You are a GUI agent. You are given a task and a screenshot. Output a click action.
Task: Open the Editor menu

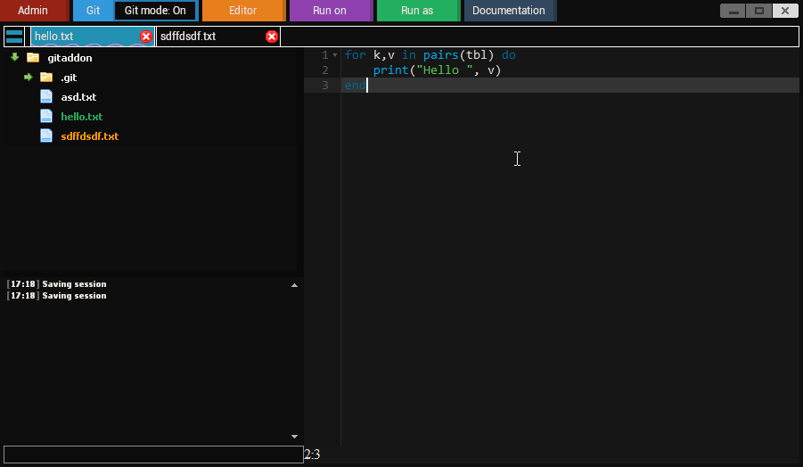click(x=243, y=10)
